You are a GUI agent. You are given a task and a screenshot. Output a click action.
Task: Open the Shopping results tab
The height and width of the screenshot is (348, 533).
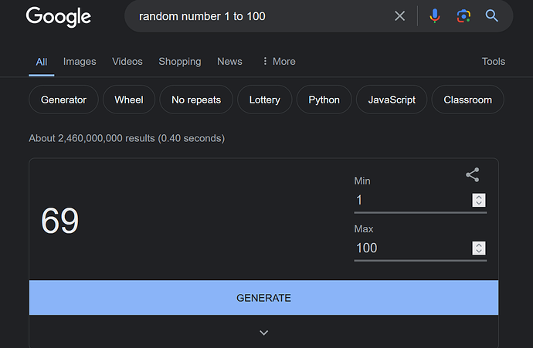[x=180, y=62]
